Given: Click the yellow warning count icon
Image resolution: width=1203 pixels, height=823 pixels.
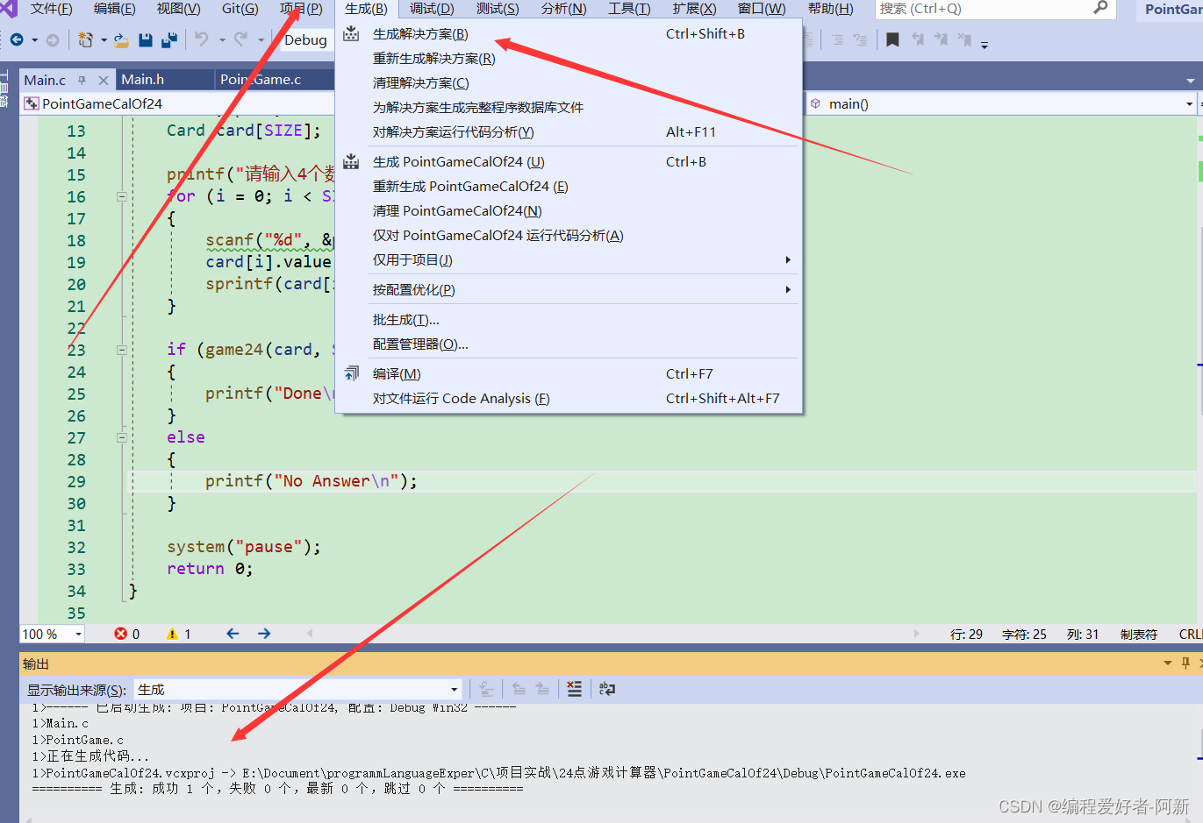Looking at the screenshot, I should pos(172,634).
